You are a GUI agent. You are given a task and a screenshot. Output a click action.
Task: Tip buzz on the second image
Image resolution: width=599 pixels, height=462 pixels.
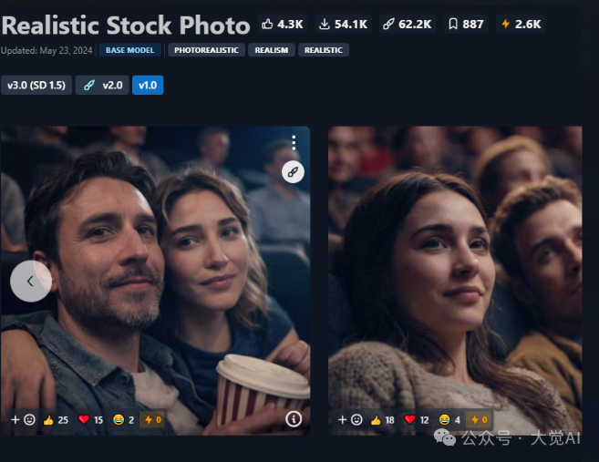[x=480, y=420]
